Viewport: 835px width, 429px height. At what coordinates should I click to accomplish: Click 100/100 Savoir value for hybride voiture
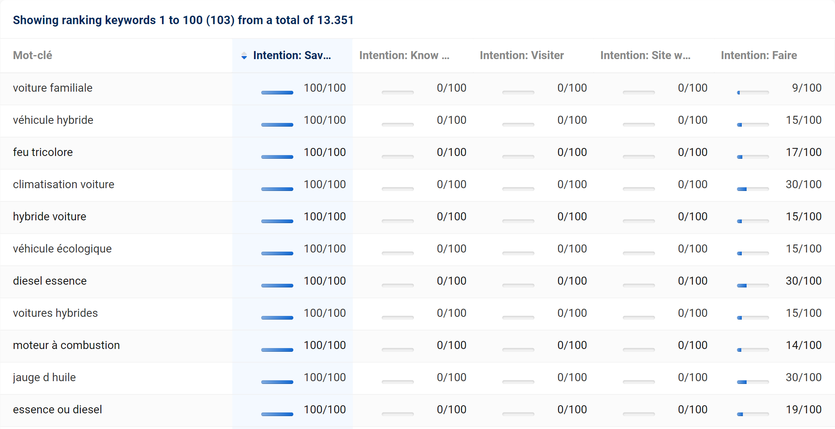(x=325, y=217)
